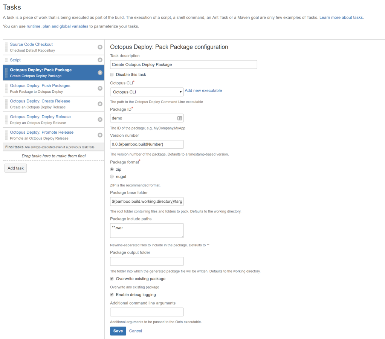Save the Pack Package configuration
385x339 pixels.
(x=118, y=331)
